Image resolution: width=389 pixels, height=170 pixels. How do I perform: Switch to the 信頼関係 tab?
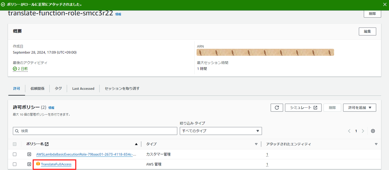click(x=37, y=89)
